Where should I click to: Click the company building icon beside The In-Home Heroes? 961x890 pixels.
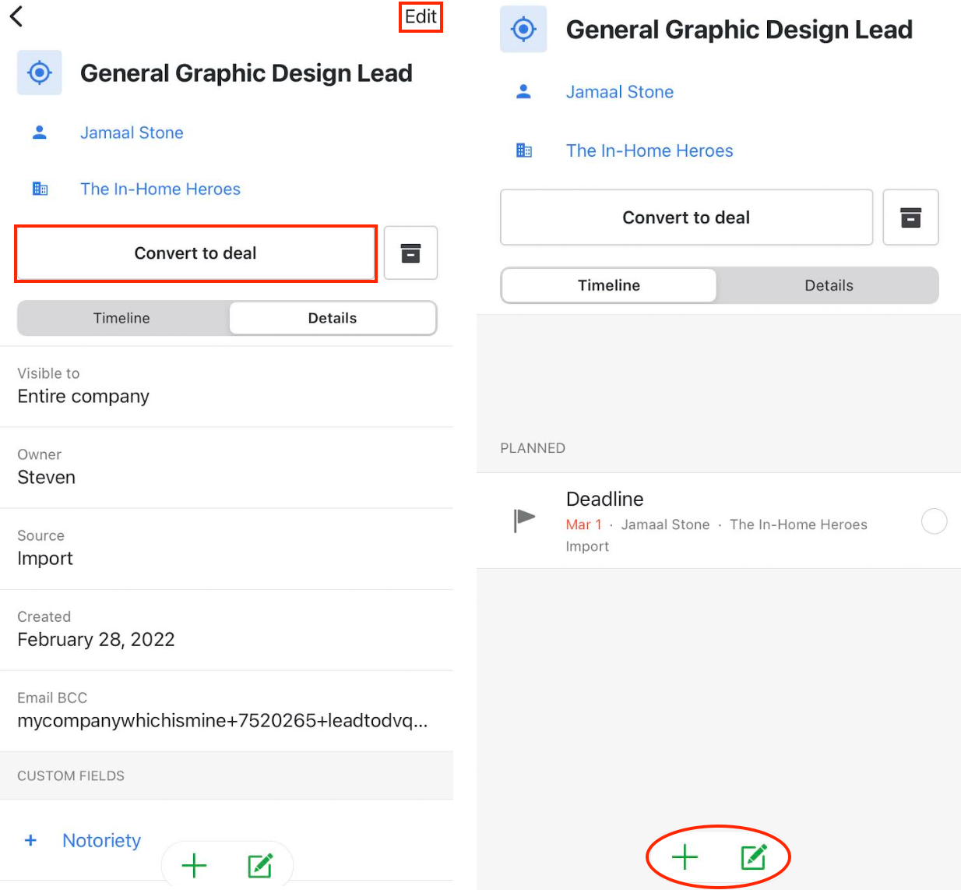point(39,189)
